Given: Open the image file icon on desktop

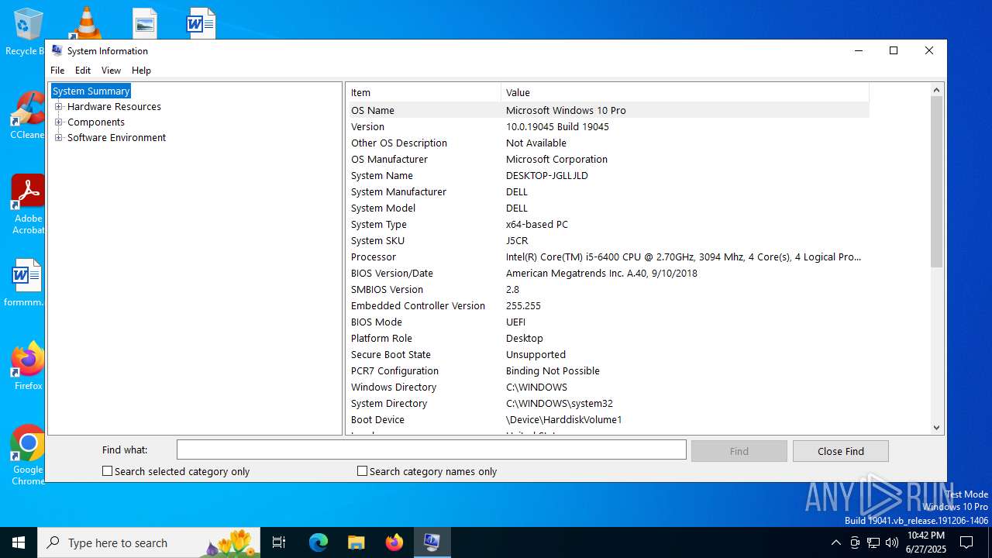Looking at the screenshot, I should [x=144, y=23].
